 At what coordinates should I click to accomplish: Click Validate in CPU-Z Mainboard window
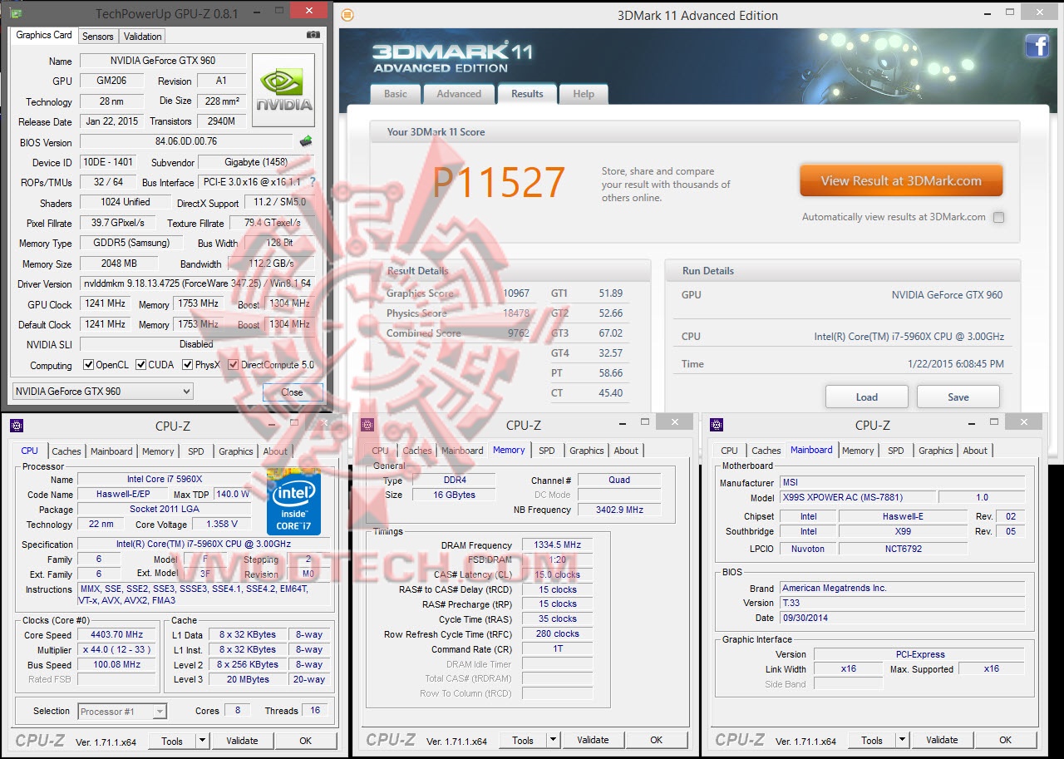942,740
